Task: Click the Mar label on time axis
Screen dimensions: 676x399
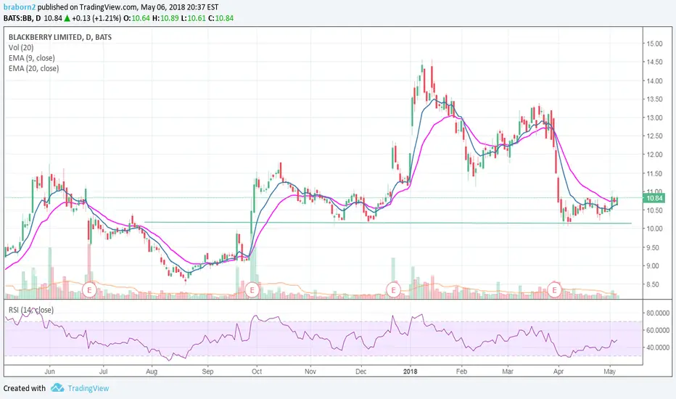Action: click(508, 371)
